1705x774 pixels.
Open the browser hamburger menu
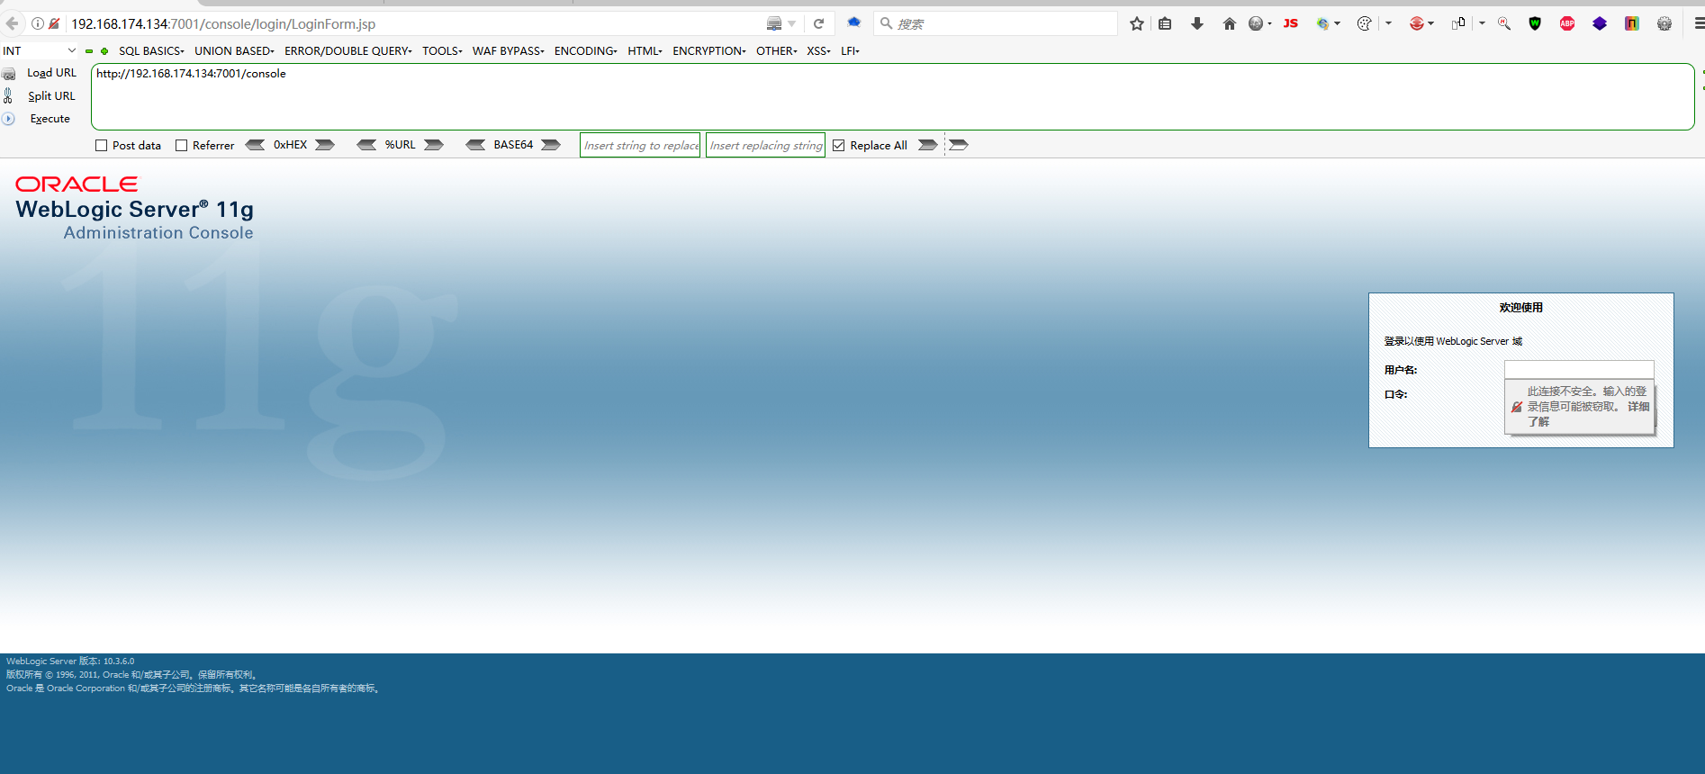[x=1698, y=23]
